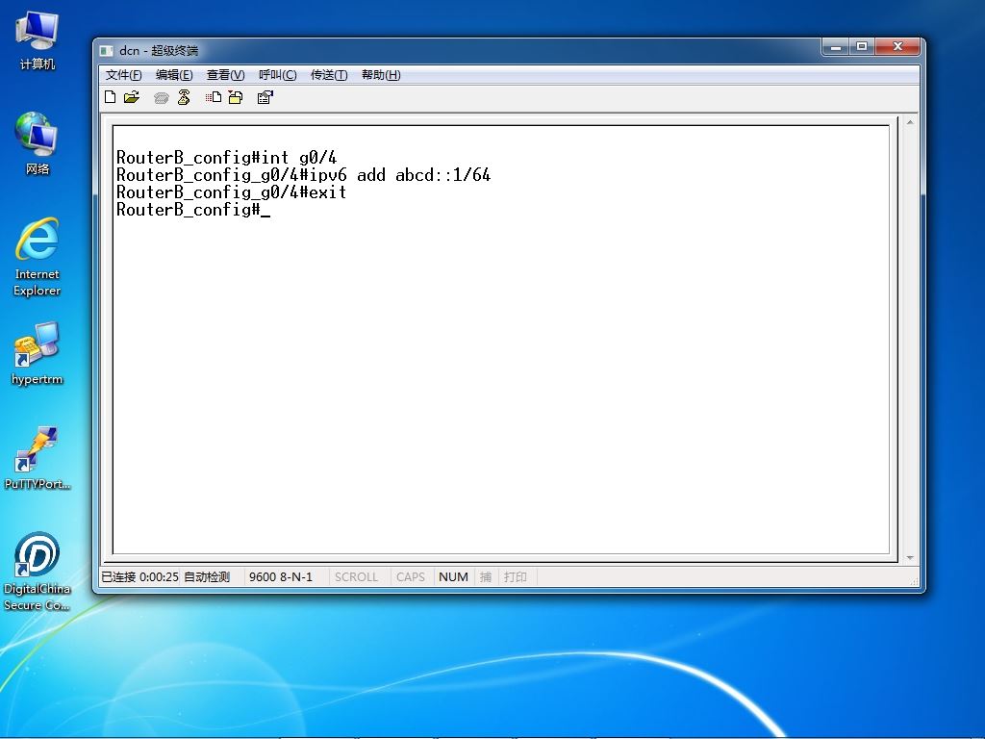Click the scrollbar up arrow in terminal

click(x=910, y=122)
